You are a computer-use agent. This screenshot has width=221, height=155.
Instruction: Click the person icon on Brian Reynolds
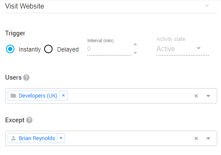tap(13, 138)
